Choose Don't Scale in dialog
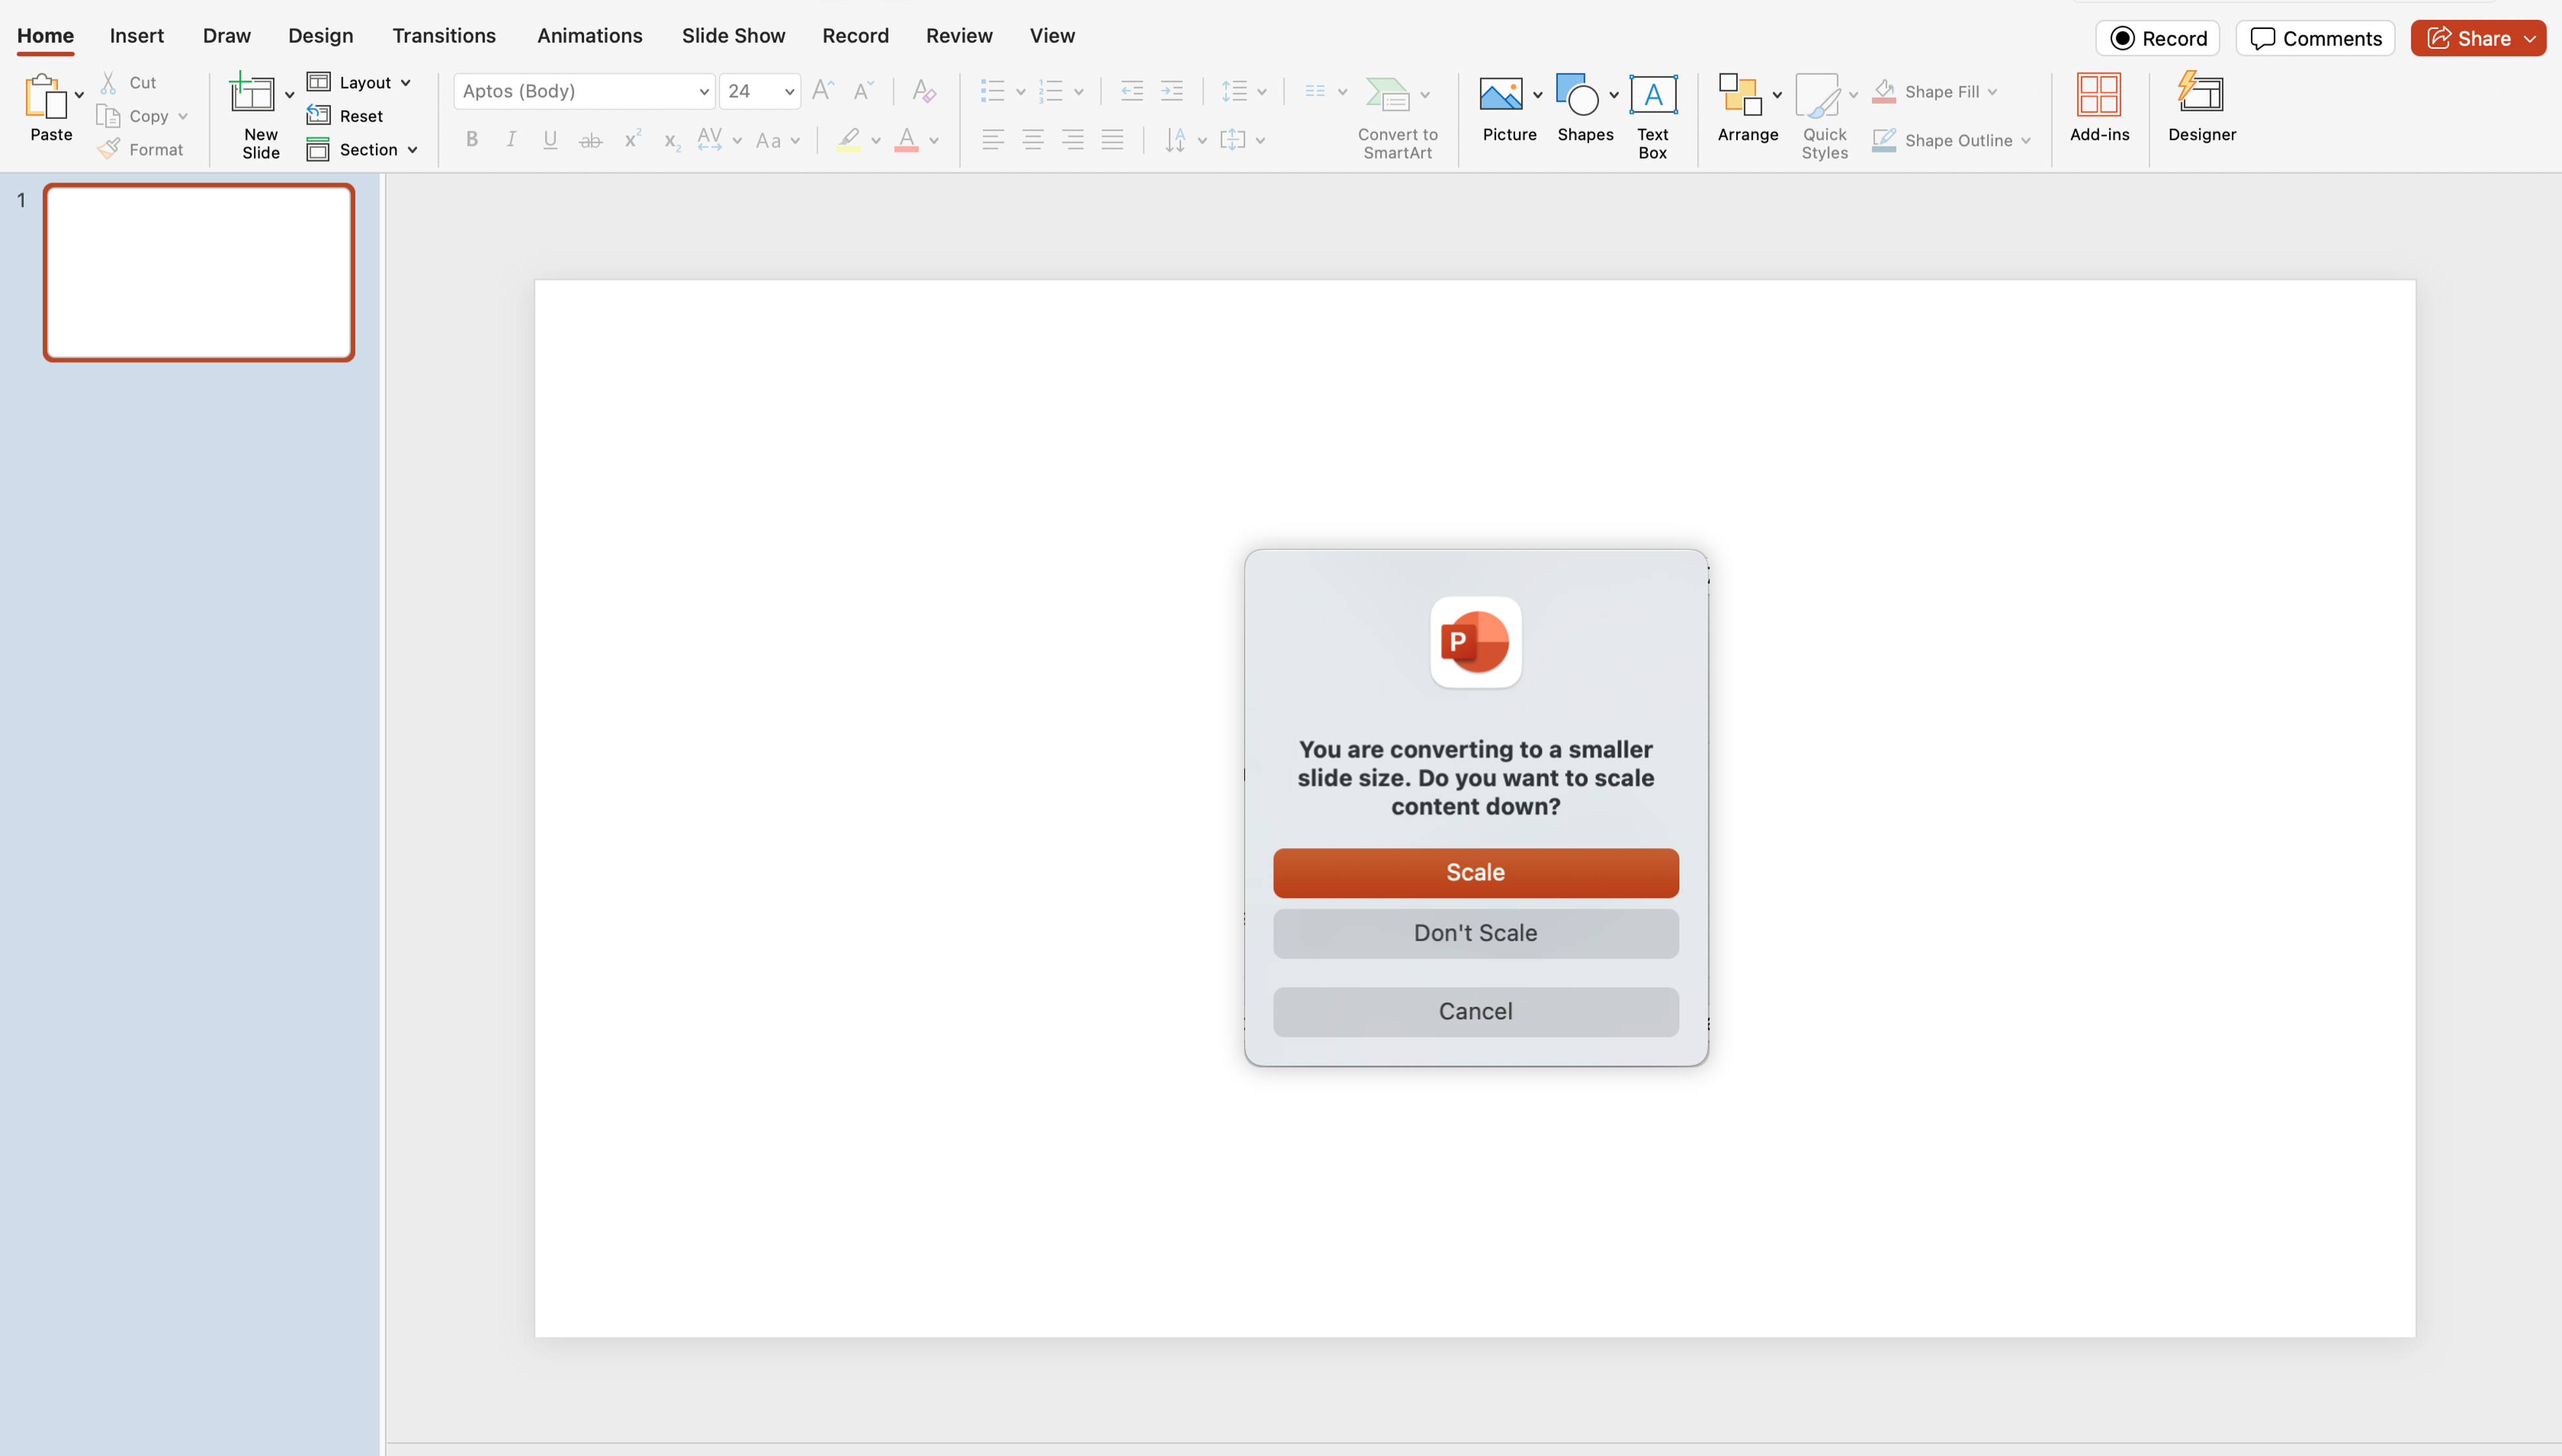 1474,933
